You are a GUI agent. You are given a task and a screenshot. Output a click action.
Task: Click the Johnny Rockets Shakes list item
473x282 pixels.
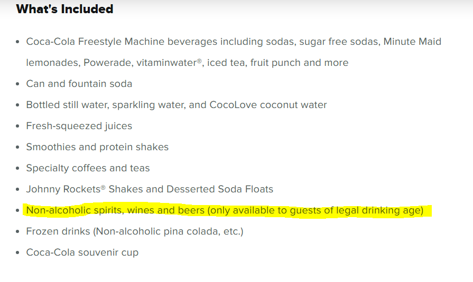tap(150, 189)
